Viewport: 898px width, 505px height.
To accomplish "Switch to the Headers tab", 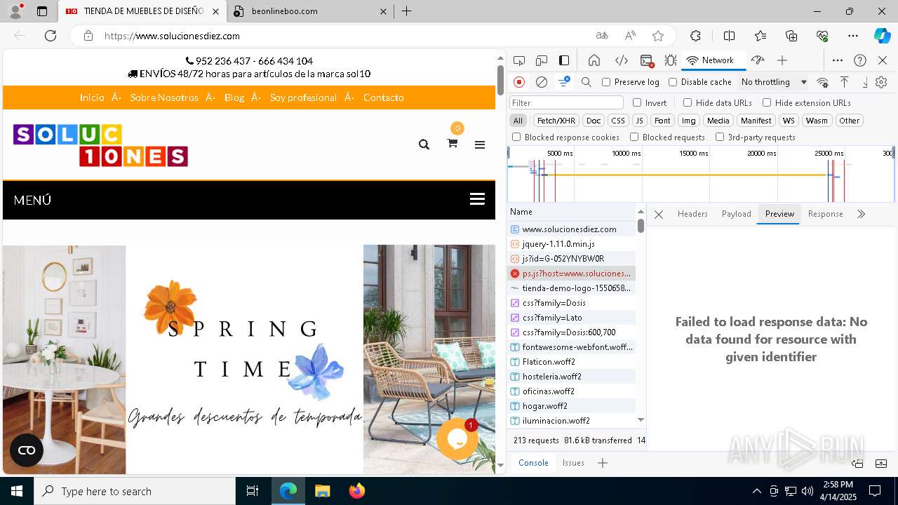I will (692, 214).
